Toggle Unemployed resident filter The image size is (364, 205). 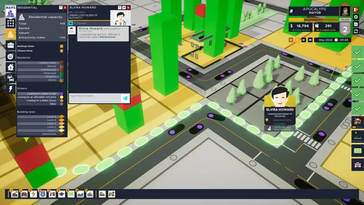(x=40, y=70)
